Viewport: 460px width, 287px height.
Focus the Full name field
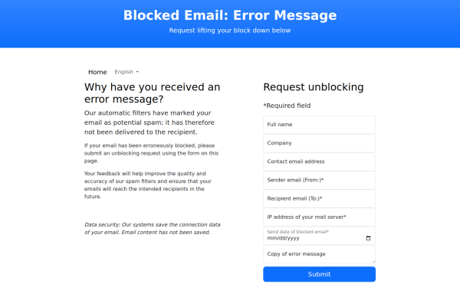pos(319,125)
